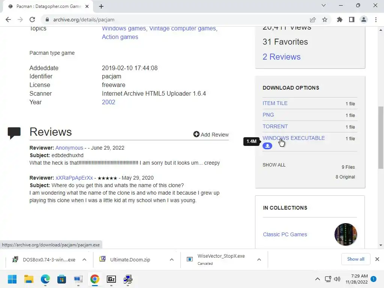Click scrollbar up arrow

point(381,30)
